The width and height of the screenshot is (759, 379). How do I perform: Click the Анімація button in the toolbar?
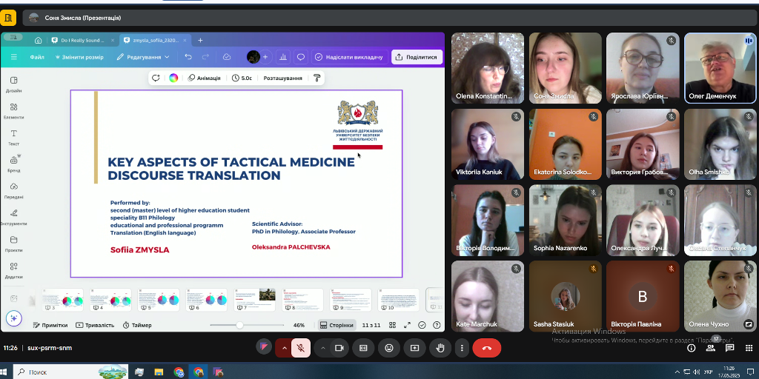[x=204, y=78]
